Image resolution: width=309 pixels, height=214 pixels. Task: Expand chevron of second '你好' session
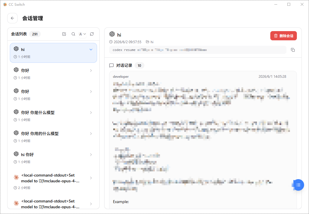pos(91,92)
